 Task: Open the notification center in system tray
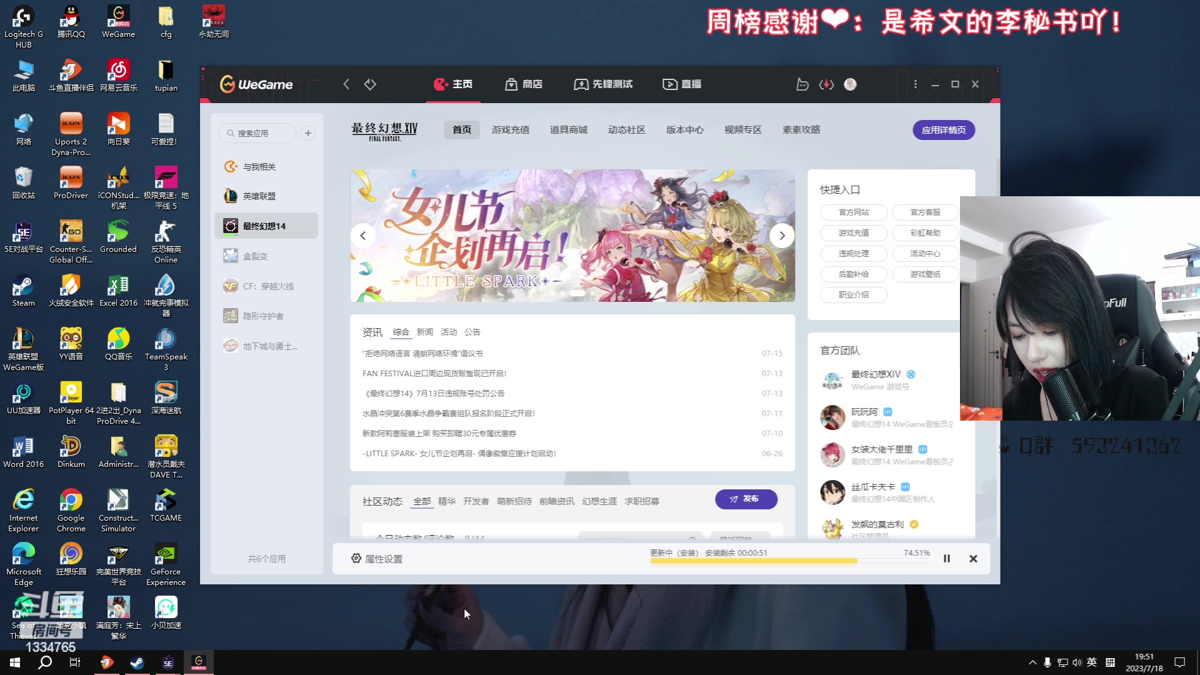point(1180,662)
